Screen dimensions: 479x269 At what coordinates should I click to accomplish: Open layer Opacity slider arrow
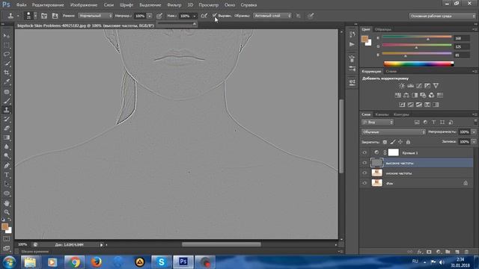pyautogui.click(x=474, y=132)
